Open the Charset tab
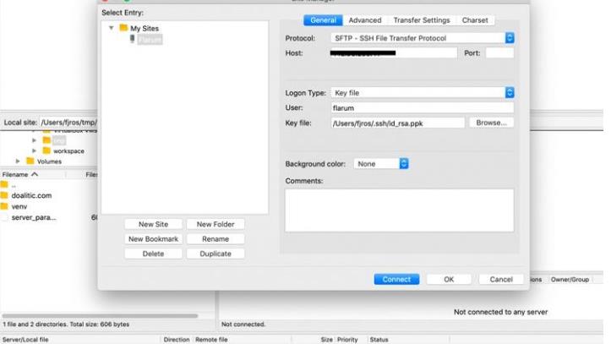611x344 pixels. pyautogui.click(x=475, y=20)
